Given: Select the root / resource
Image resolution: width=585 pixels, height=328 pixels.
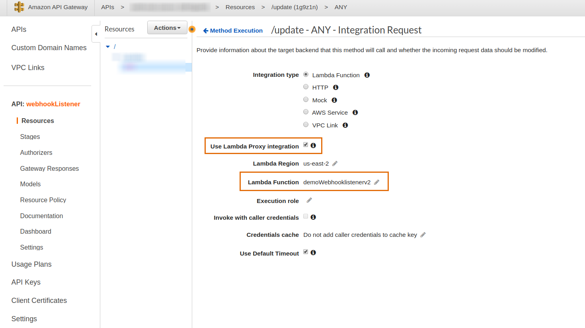Looking at the screenshot, I should click(x=115, y=47).
